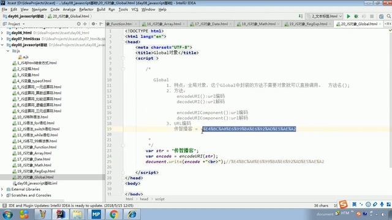Open the Navigate menu
This screenshot has height=220, width=392.
pyautogui.click(x=39, y=10)
